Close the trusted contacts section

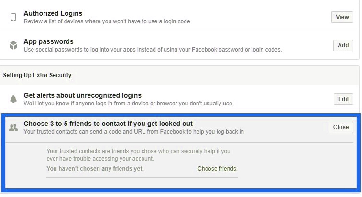point(341,127)
